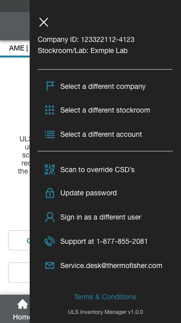Click the list icon for account selection
This screenshot has height=323, width=181.
pos(50,134)
